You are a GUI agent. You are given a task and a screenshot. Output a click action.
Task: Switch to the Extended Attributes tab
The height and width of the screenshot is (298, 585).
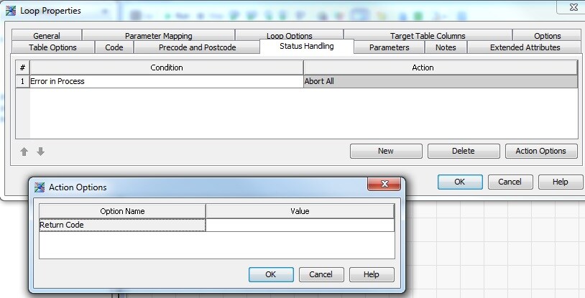[525, 47]
